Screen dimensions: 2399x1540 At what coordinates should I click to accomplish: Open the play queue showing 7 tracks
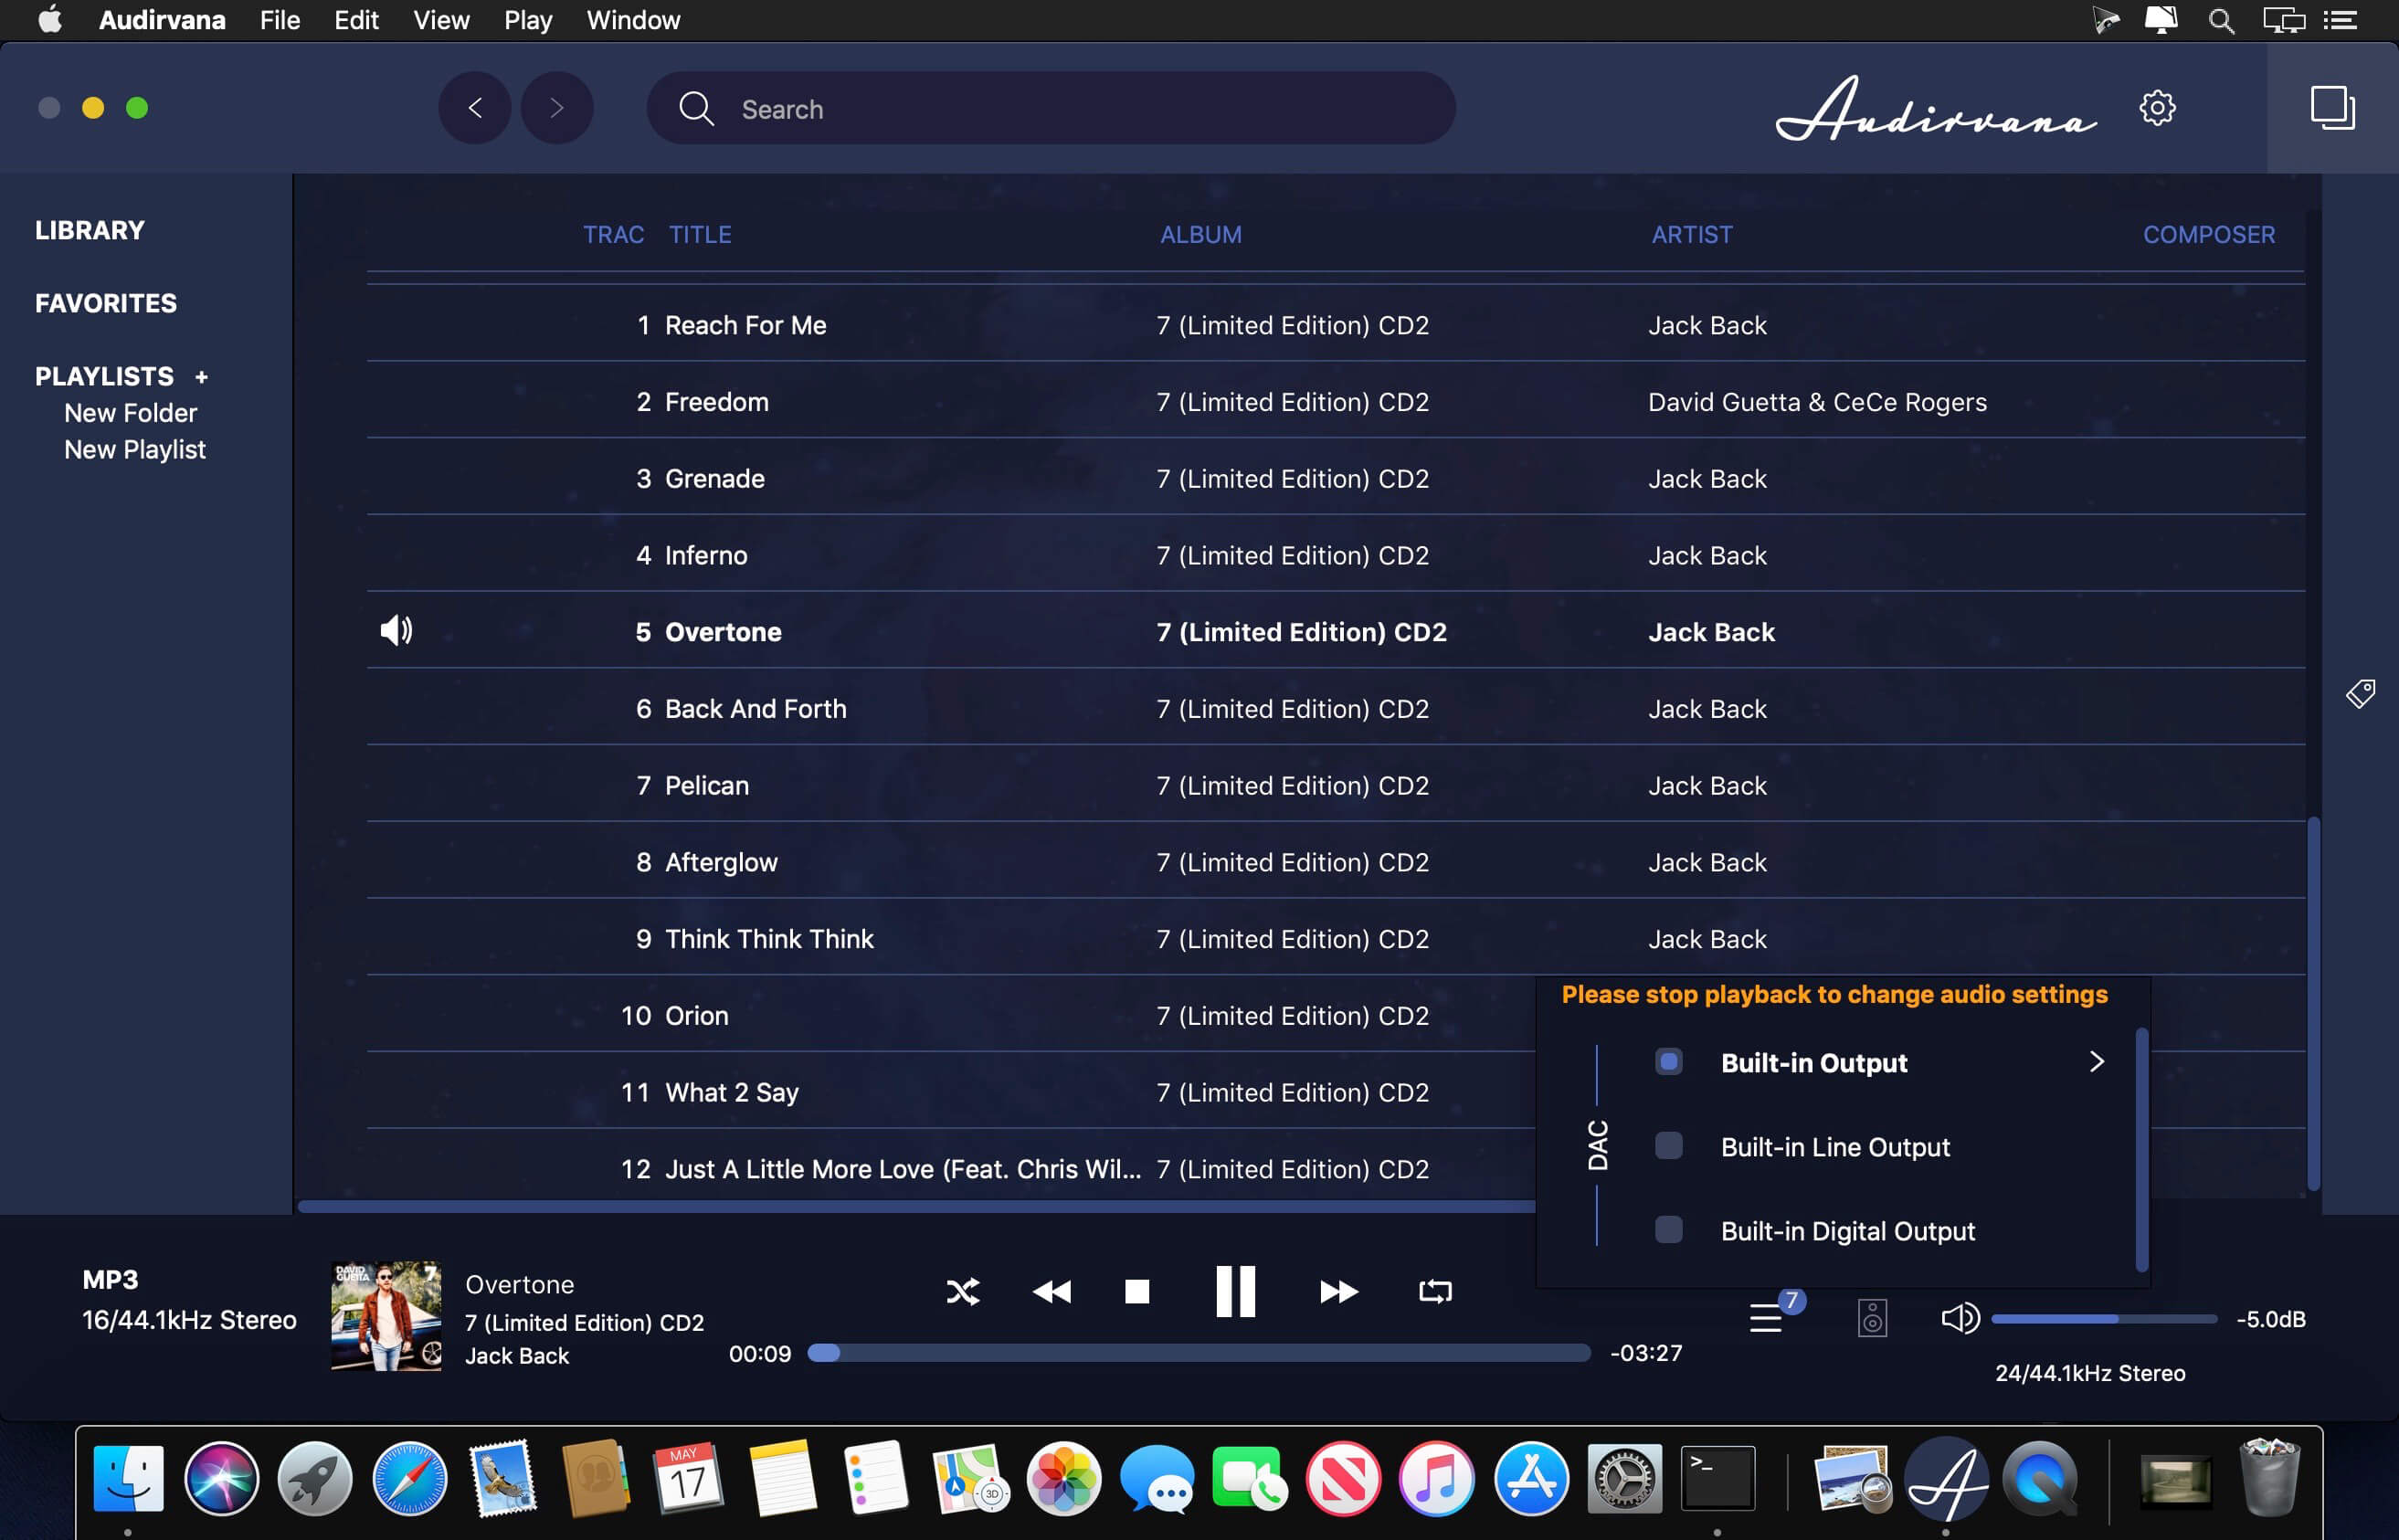point(1766,1318)
